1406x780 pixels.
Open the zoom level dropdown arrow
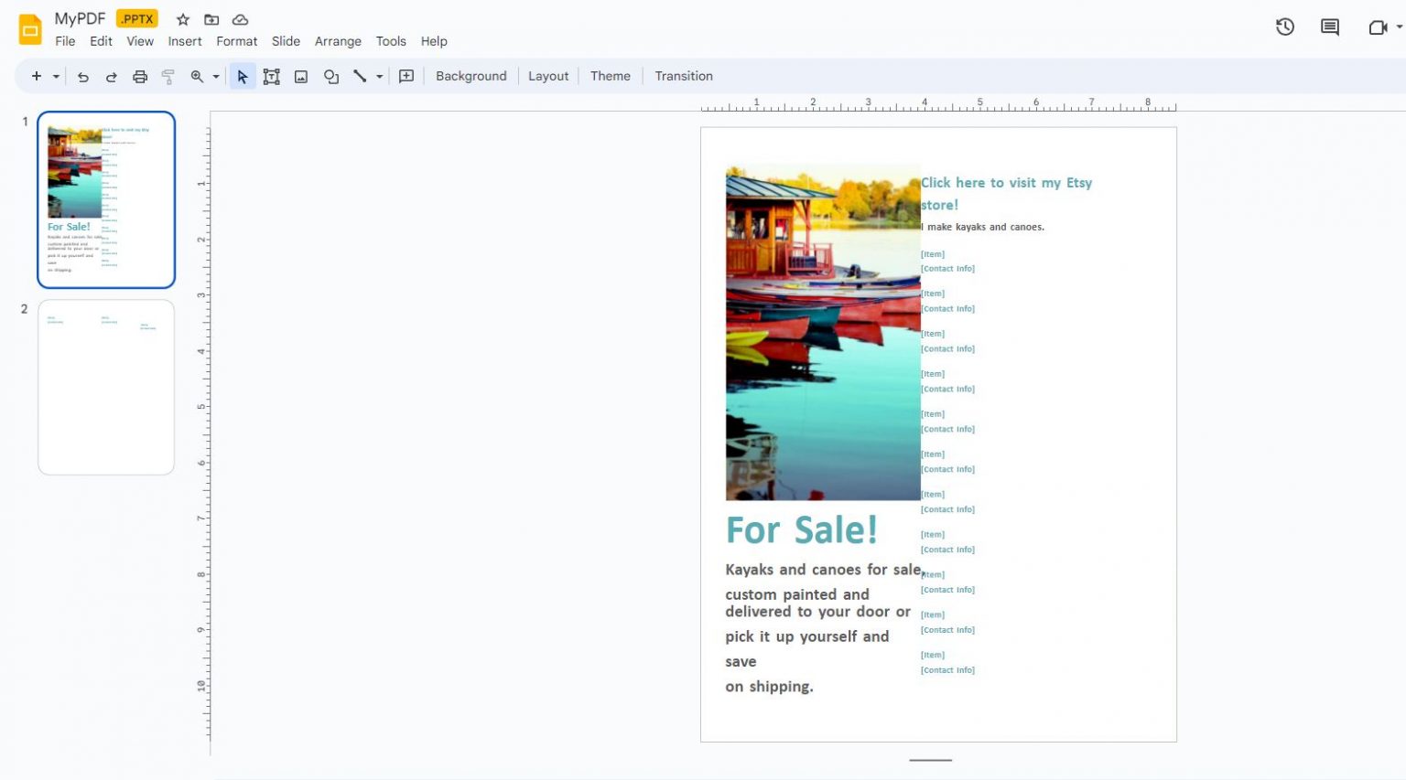[216, 77]
